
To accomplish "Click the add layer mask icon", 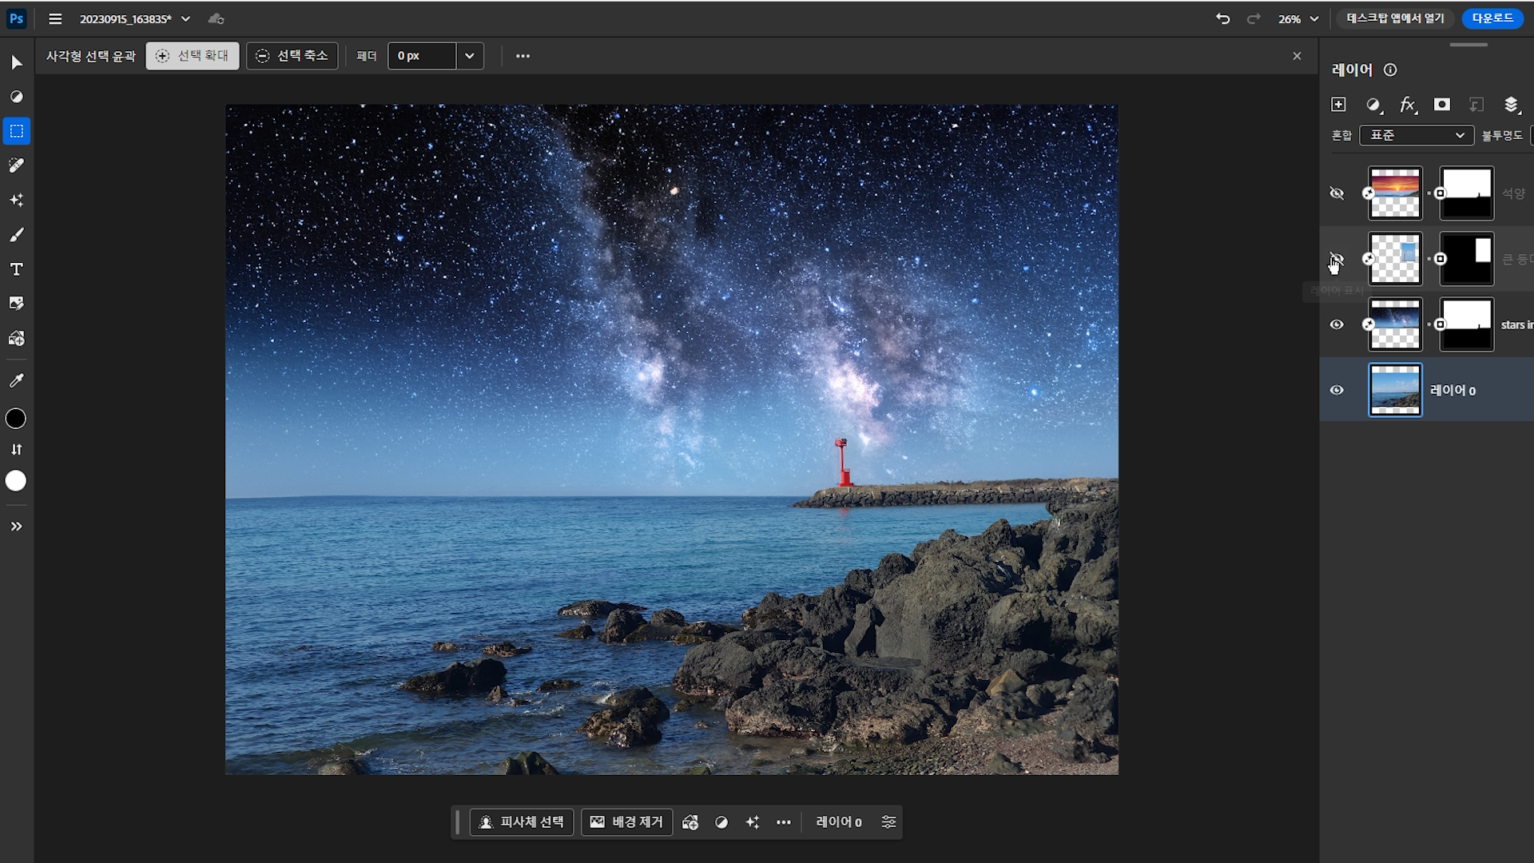I will [x=1441, y=105].
